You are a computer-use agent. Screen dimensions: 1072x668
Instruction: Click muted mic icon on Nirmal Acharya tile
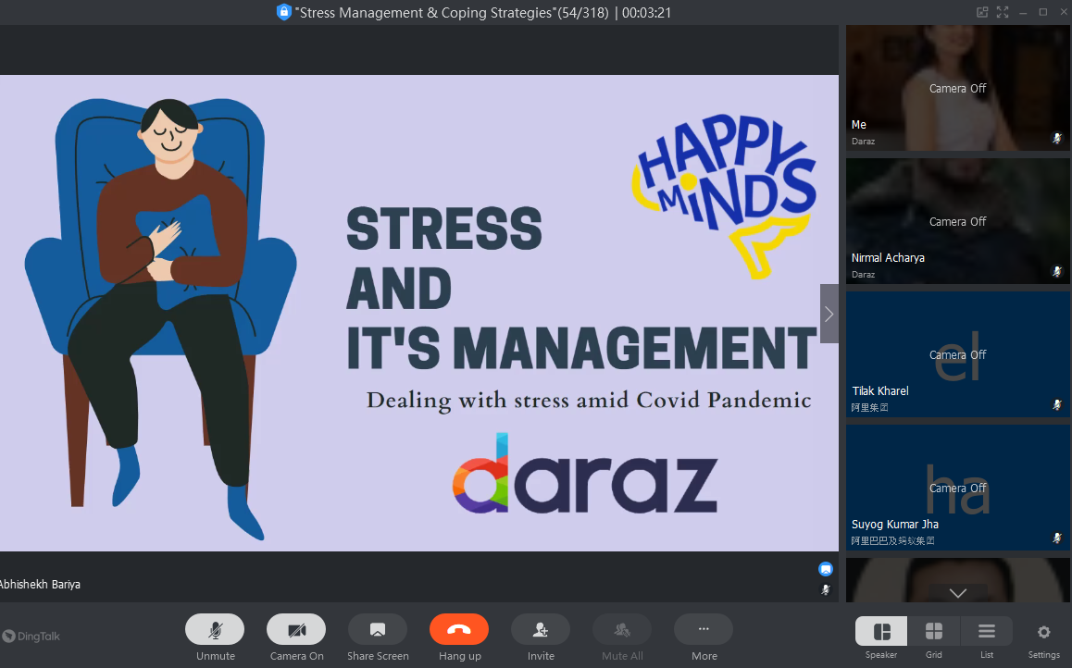click(x=1057, y=272)
